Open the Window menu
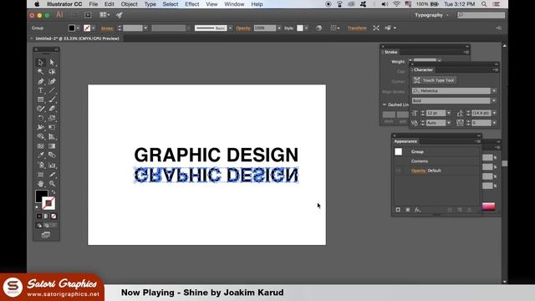535x301 pixels. (234, 4)
